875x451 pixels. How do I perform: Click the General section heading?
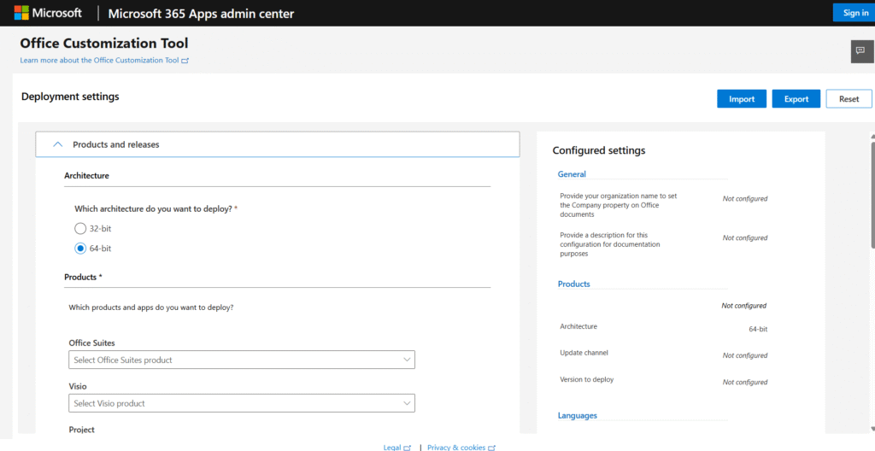tap(572, 174)
